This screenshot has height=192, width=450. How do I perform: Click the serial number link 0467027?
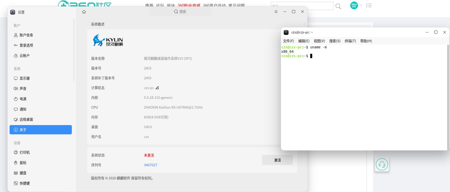click(151, 165)
